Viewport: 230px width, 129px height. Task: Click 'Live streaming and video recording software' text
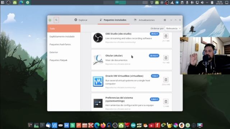pos(129,38)
